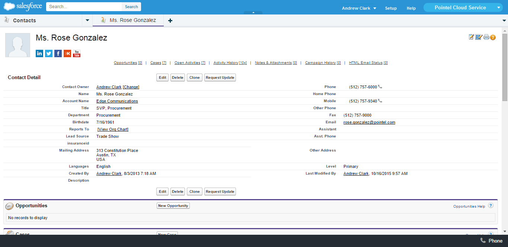Click the 313 Constitution Place address text
The image size is (508, 247).
117,150
